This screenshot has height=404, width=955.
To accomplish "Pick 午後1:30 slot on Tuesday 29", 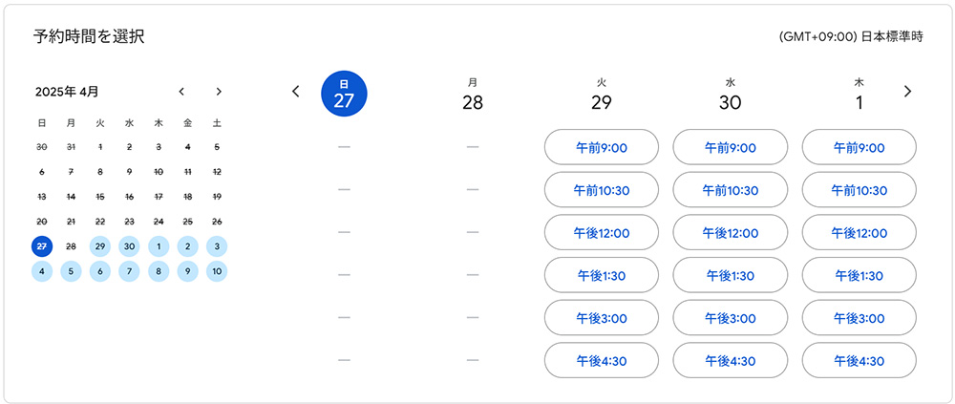I will 601,275.
